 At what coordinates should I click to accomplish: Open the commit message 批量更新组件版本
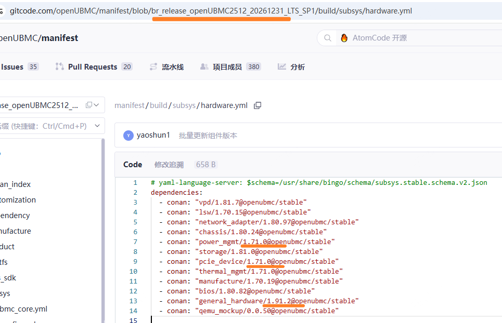click(x=208, y=136)
